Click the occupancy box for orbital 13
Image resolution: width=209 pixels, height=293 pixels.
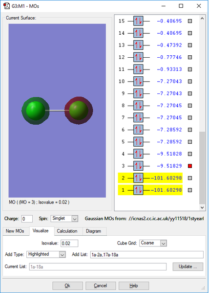point(138,45)
